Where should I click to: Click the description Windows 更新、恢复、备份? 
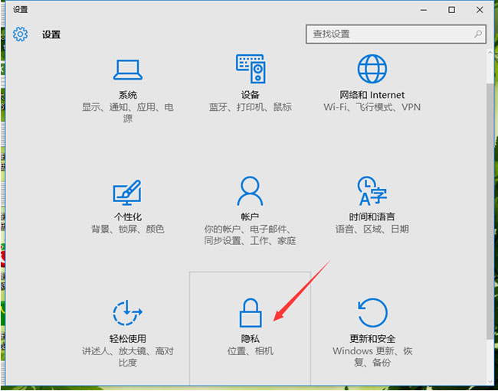coord(372,357)
